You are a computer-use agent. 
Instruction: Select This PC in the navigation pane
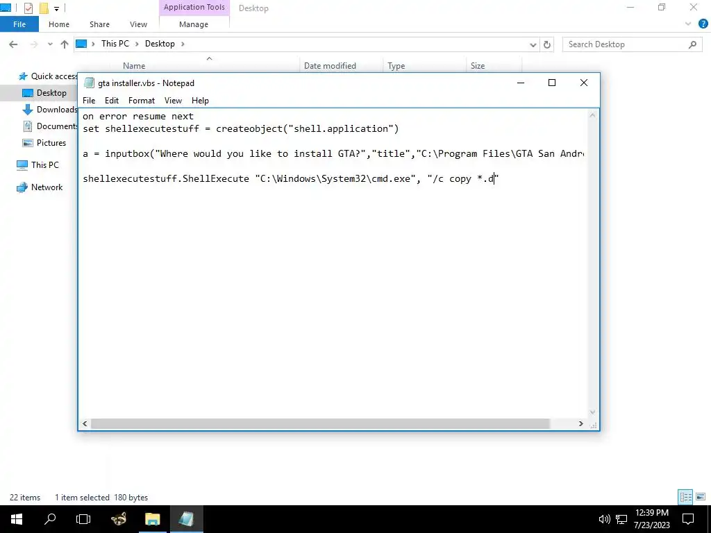point(37,165)
